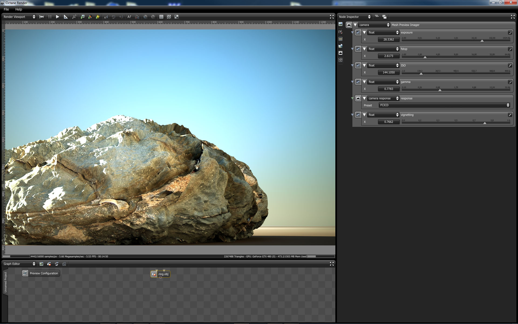Viewport: 518px width, 324px height.
Task: Open the Node Inspector panel type dropdown
Action: point(355,17)
